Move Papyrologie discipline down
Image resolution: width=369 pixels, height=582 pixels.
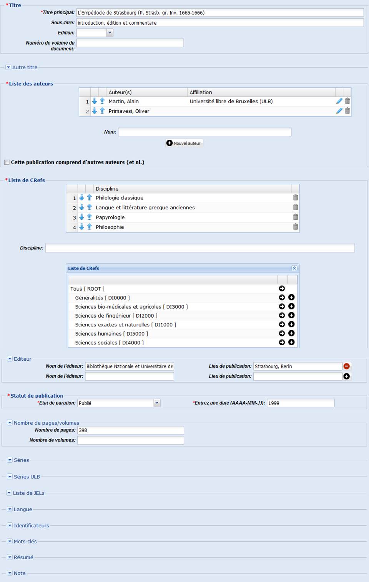tap(81, 217)
